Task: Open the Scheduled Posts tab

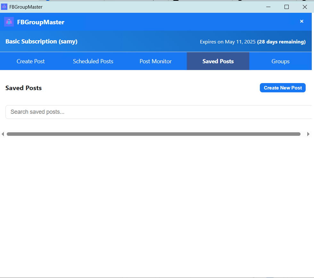Action: click(x=93, y=61)
